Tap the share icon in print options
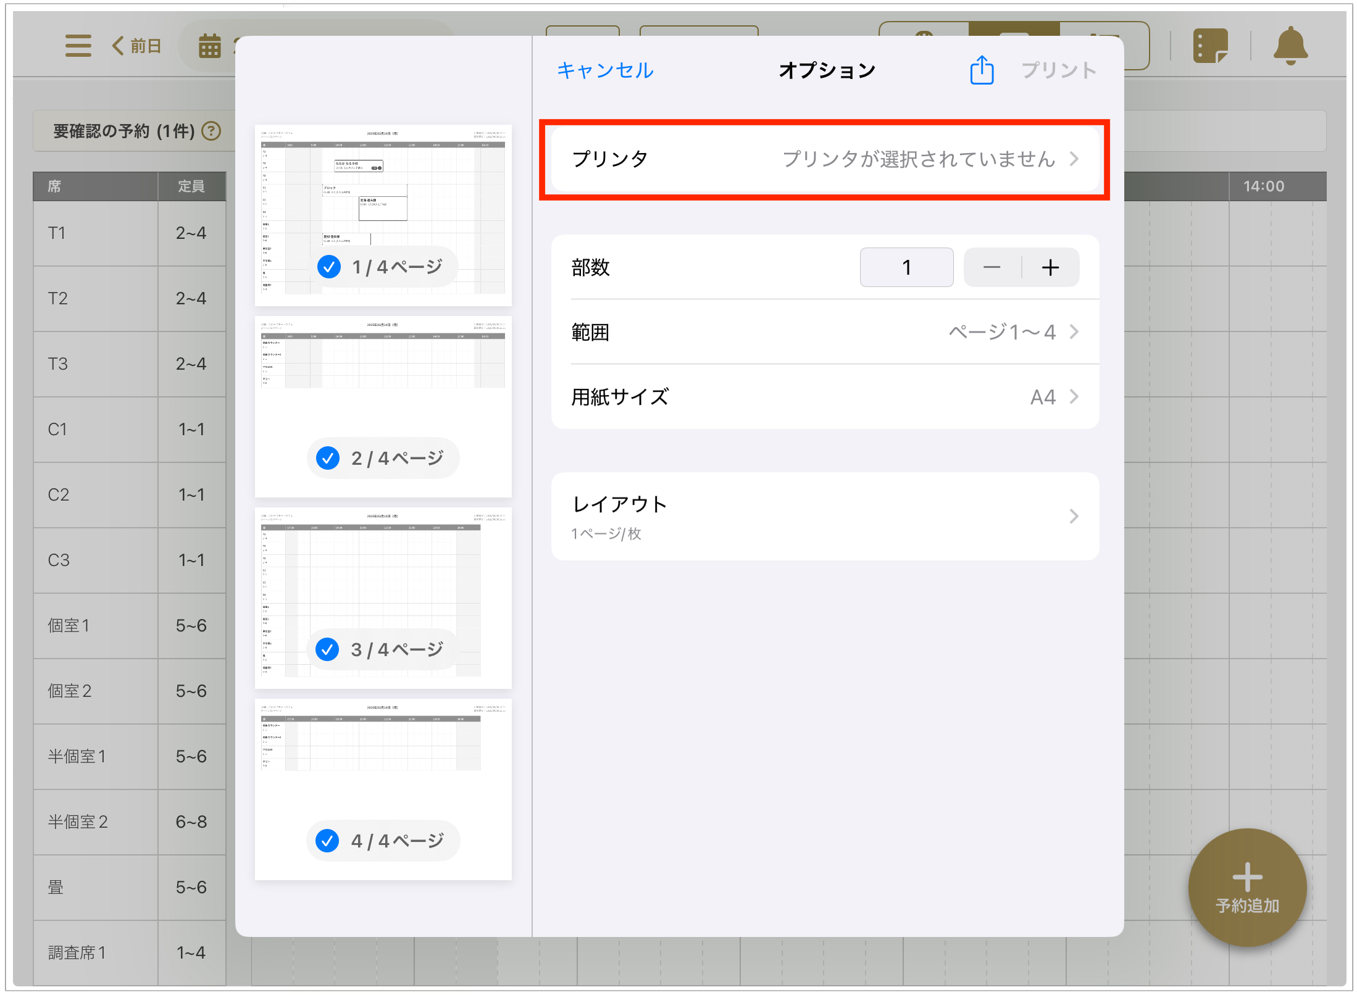The width and height of the screenshot is (1357, 995). (x=981, y=70)
